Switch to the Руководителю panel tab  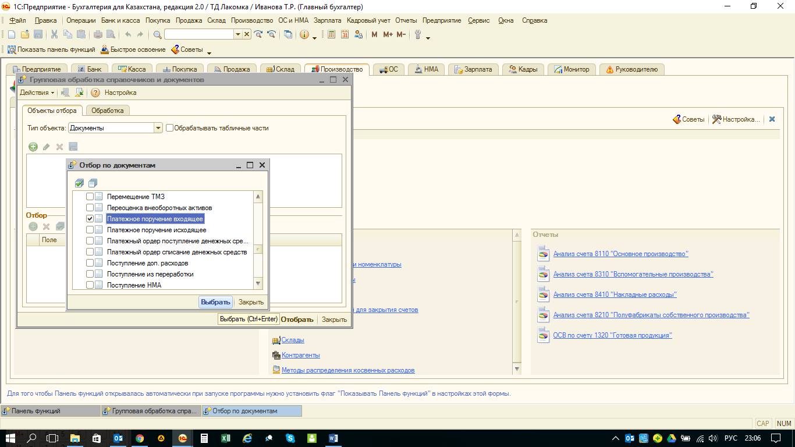(x=632, y=69)
